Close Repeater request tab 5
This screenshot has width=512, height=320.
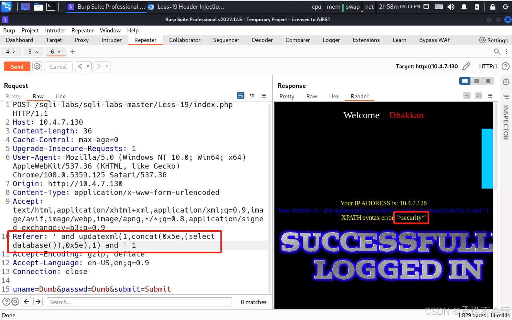tap(37, 52)
